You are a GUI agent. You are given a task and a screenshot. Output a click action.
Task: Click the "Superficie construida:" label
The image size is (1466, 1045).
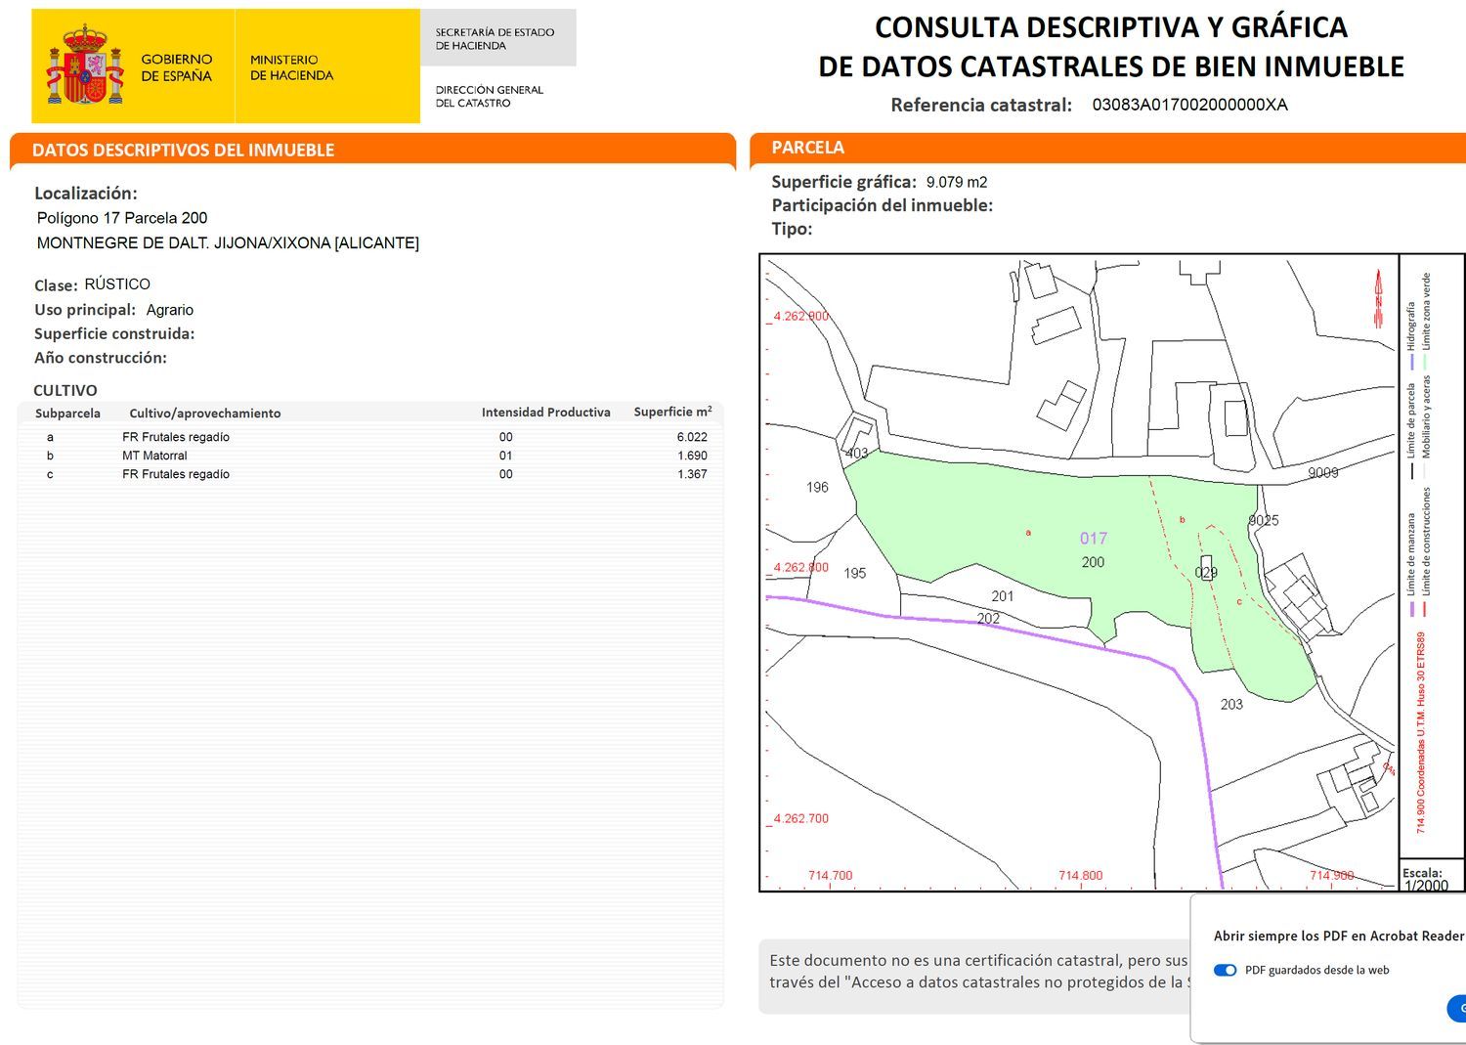coord(114,333)
